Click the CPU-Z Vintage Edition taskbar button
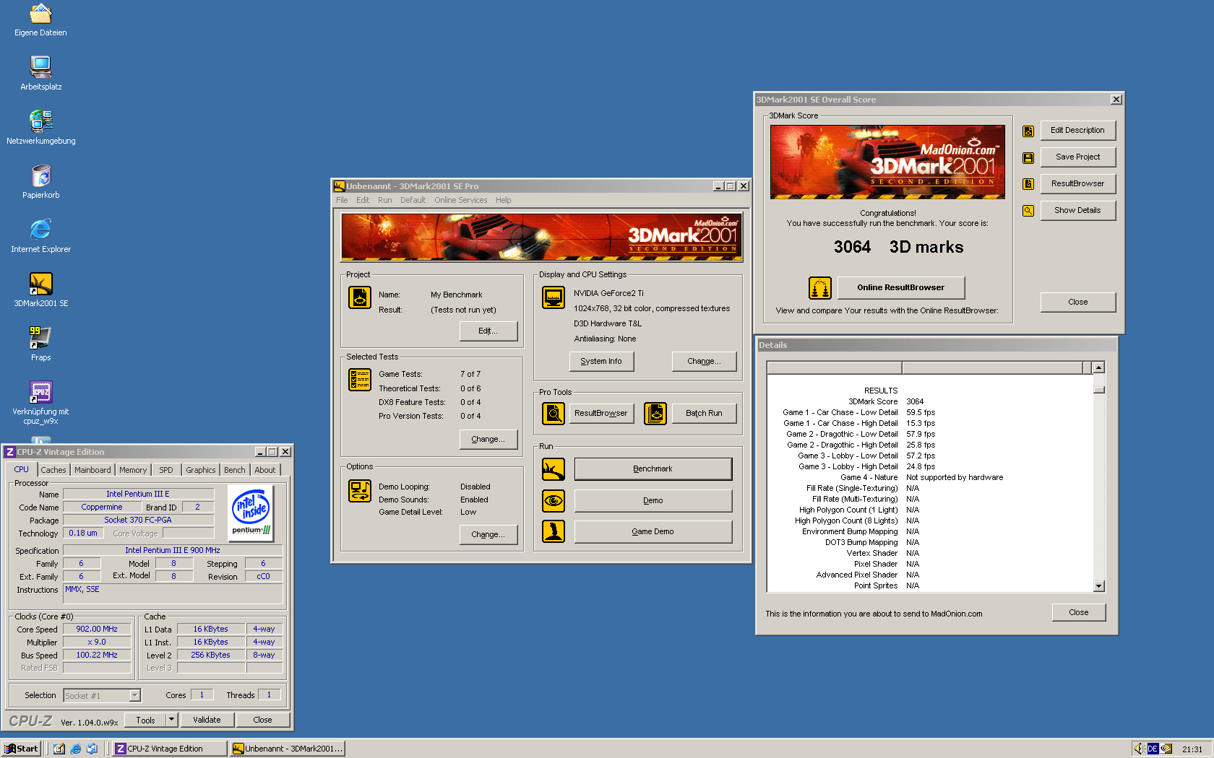 170,749
